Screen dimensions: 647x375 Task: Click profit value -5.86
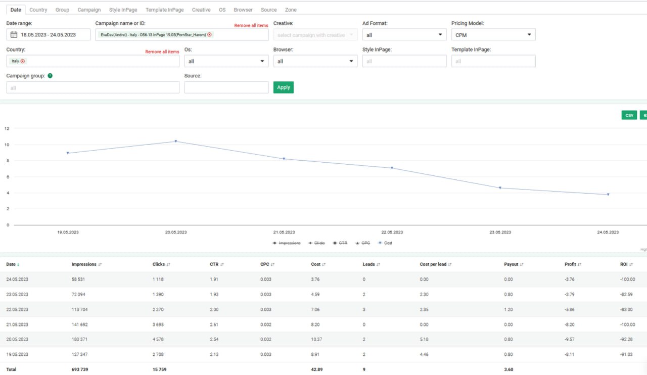570,309
